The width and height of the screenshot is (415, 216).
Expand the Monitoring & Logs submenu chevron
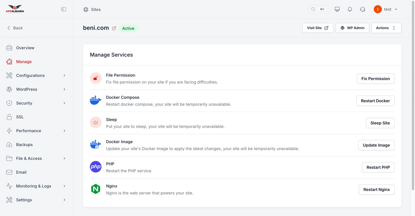click(64, 186)
